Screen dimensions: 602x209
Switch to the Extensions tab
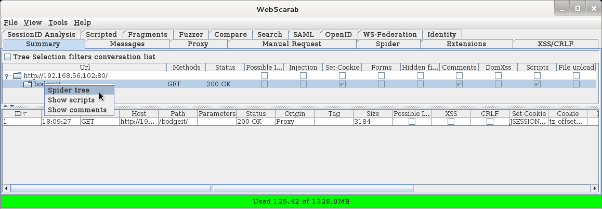(466, 44)
